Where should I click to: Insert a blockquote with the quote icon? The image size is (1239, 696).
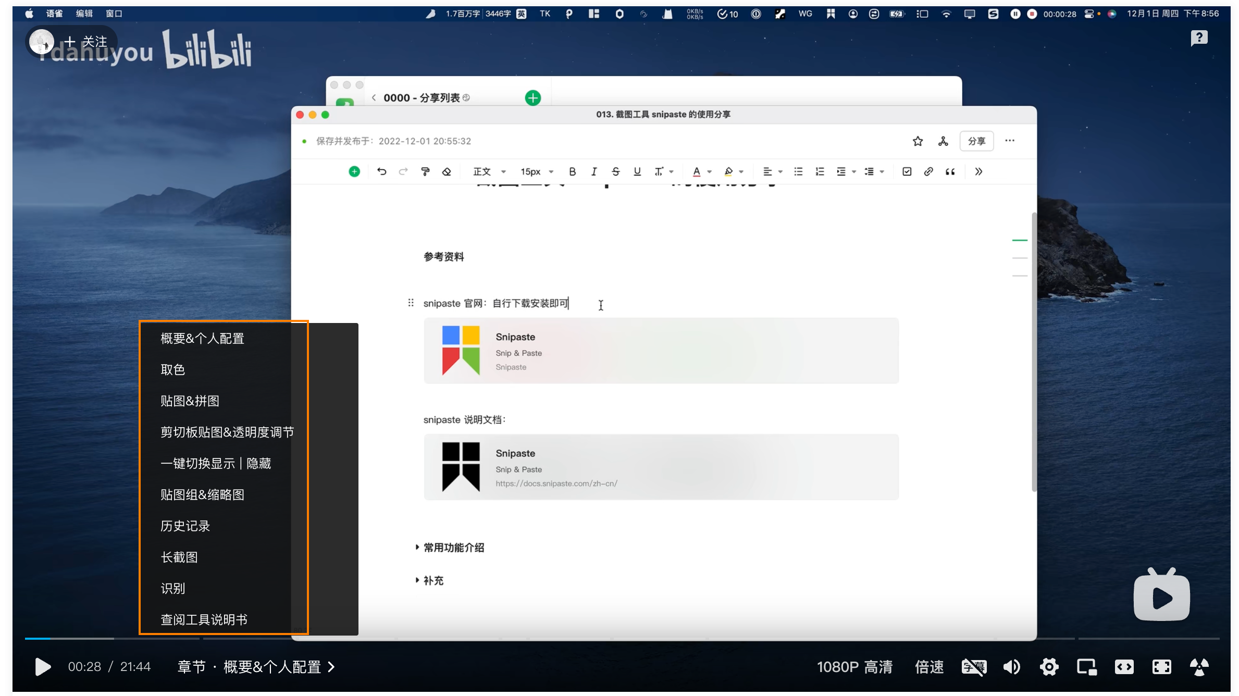pos(950,171)
